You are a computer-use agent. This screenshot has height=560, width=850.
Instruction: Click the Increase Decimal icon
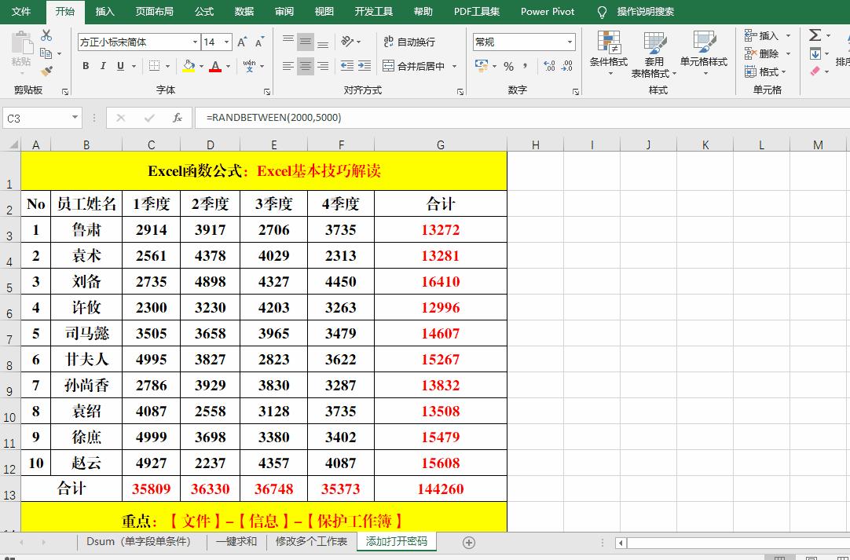tap(550, 68)
